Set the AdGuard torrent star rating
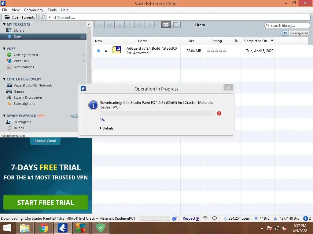 tap(217, 51)
